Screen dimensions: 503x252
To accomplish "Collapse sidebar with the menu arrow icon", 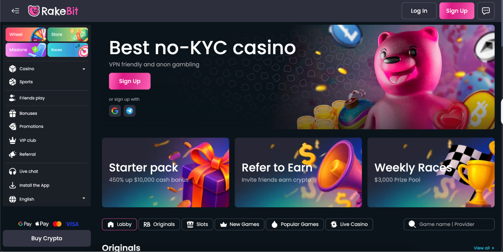I will pos(15,11).
